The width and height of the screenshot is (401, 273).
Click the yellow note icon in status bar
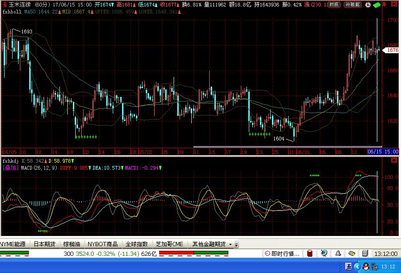coord(352,254)
